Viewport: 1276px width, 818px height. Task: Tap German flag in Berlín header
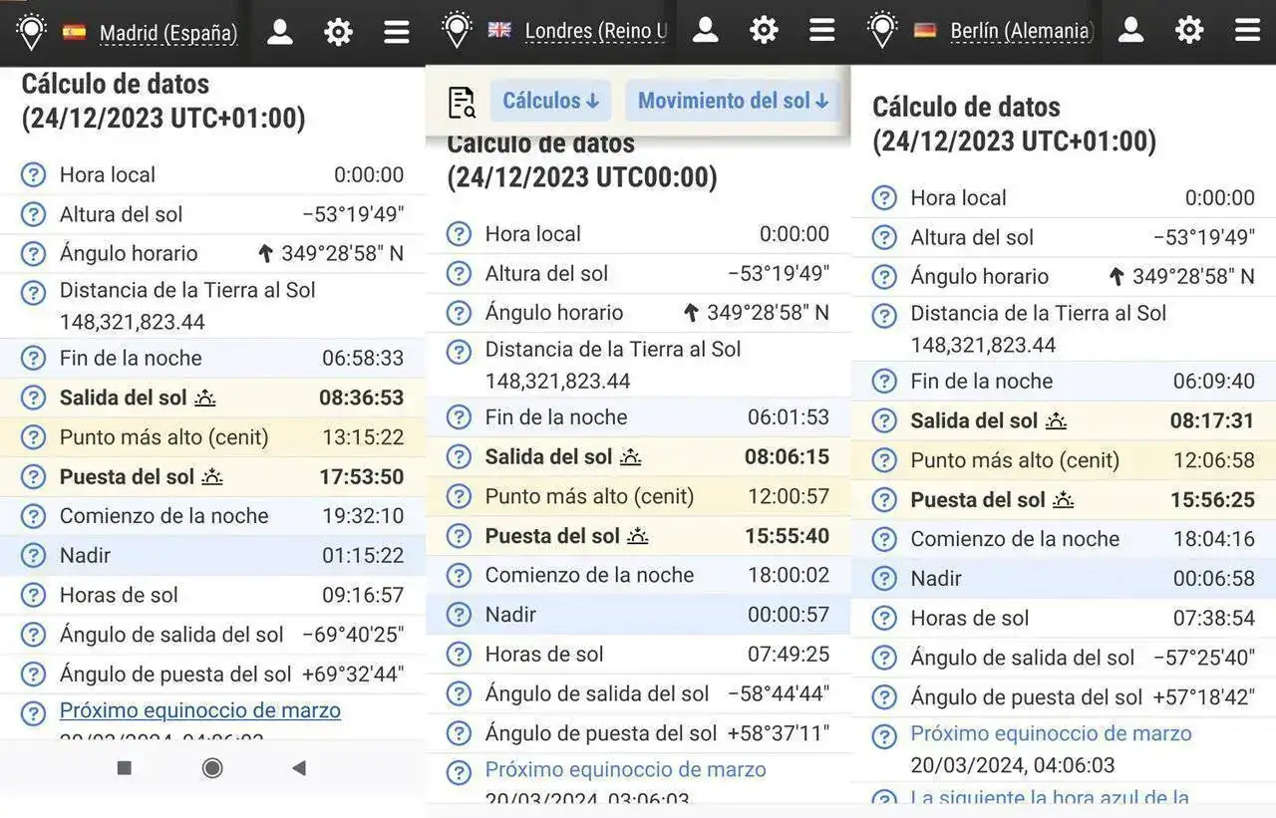[x=925, y=30]
